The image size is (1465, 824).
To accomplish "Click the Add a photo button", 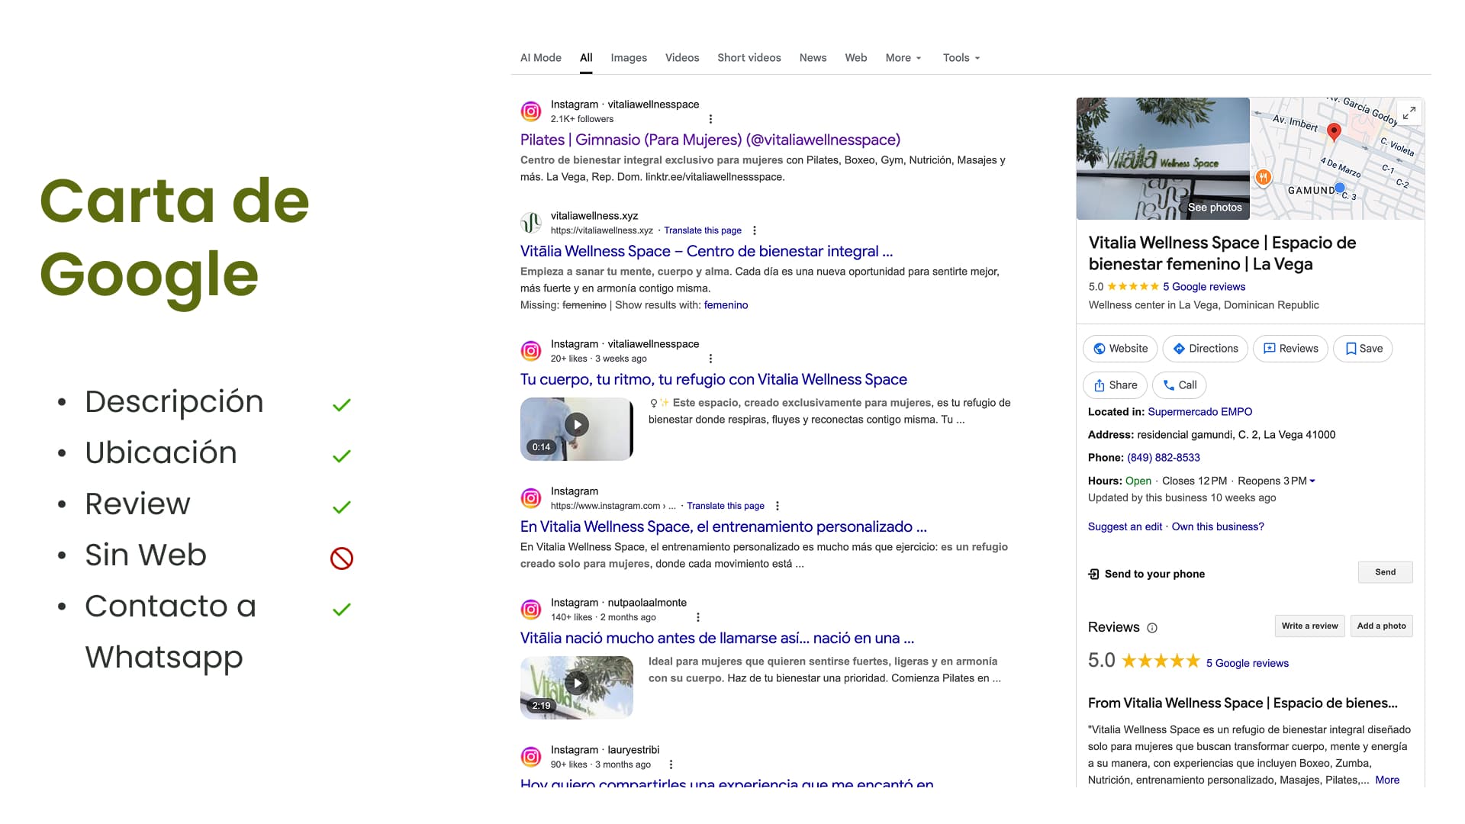I will [x=1381, y=626].
